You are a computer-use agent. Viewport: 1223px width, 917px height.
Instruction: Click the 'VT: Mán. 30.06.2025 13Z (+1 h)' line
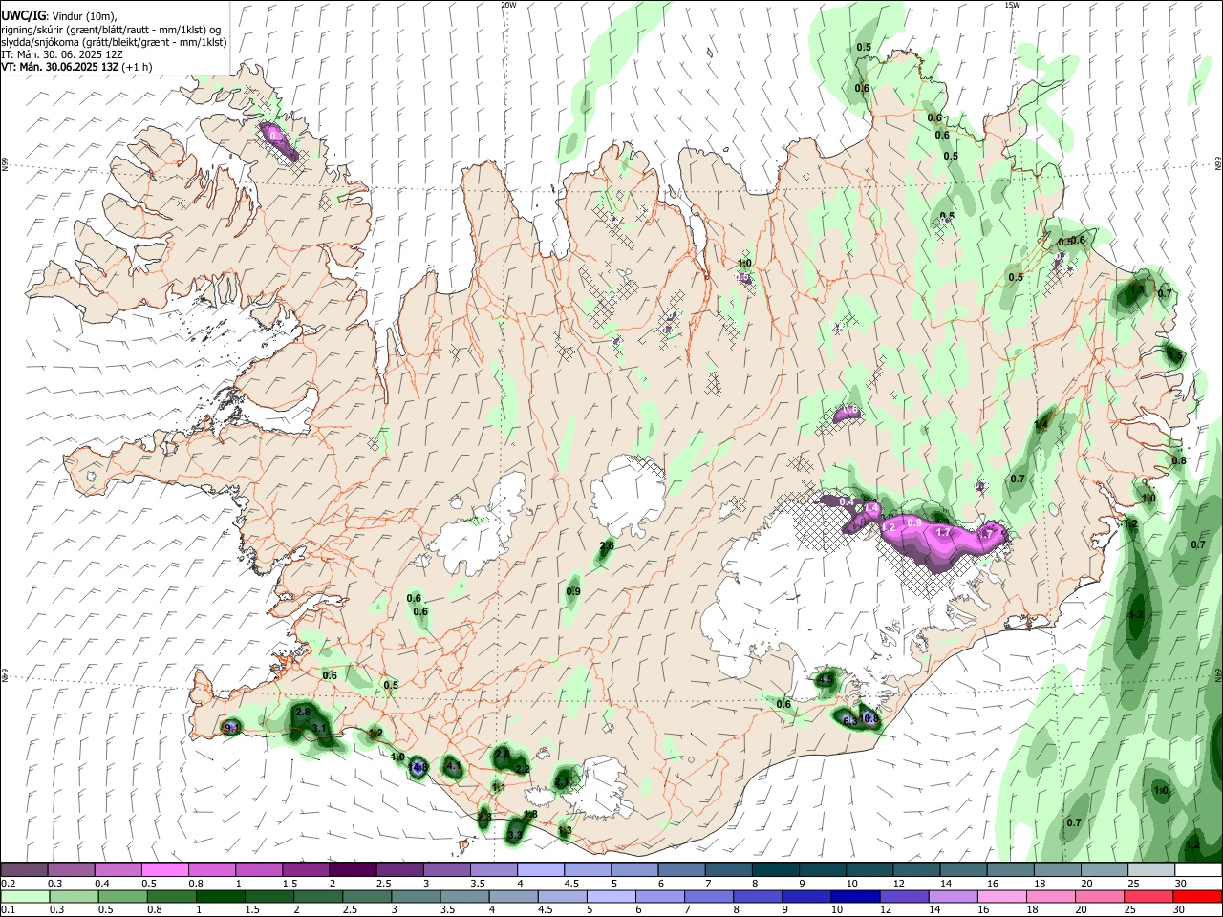click(x=76, y=67)
